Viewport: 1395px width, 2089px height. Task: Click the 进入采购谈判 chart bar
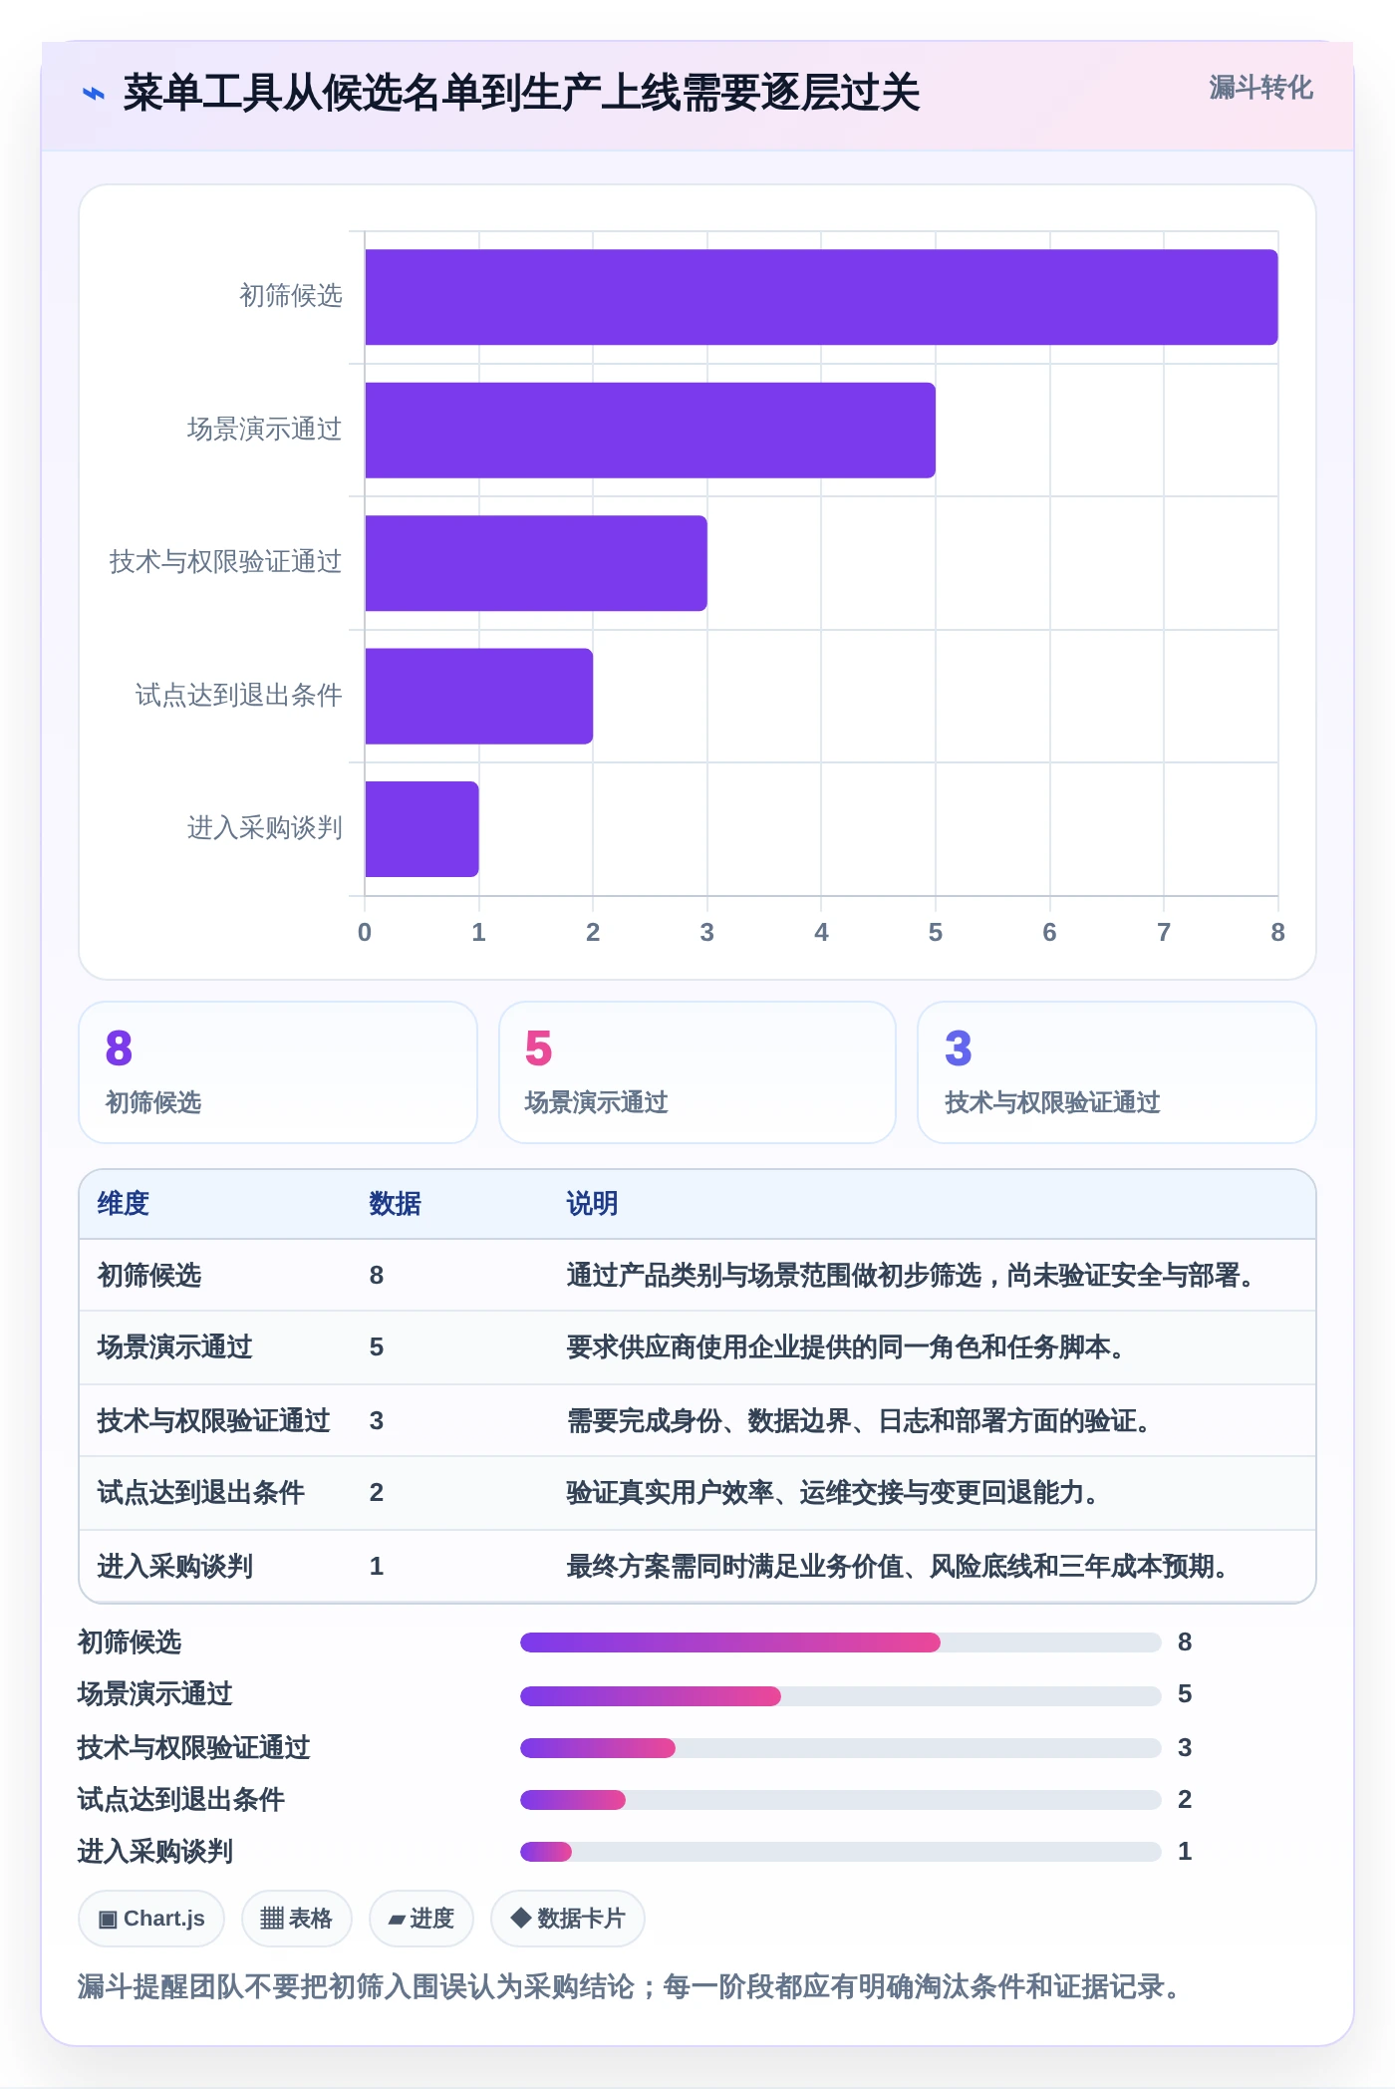tap(421, 829)
